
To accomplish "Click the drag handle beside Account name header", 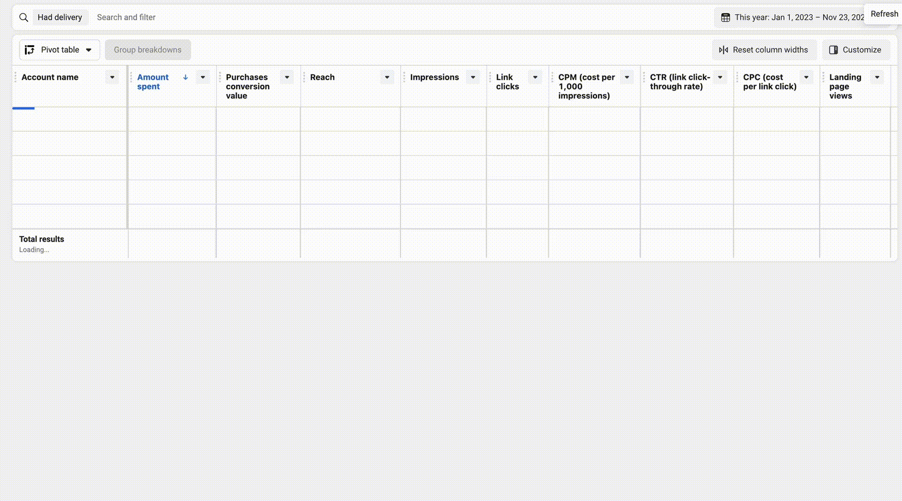I will [x=16, y=77].
